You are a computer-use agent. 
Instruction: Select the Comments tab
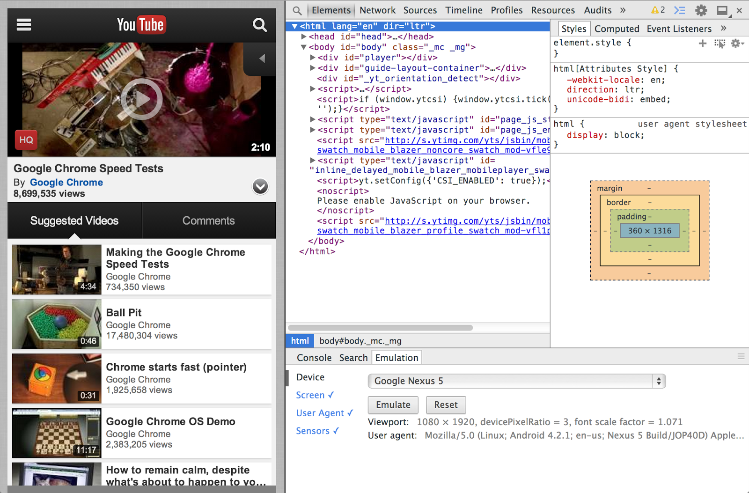[x=208, y=221]
